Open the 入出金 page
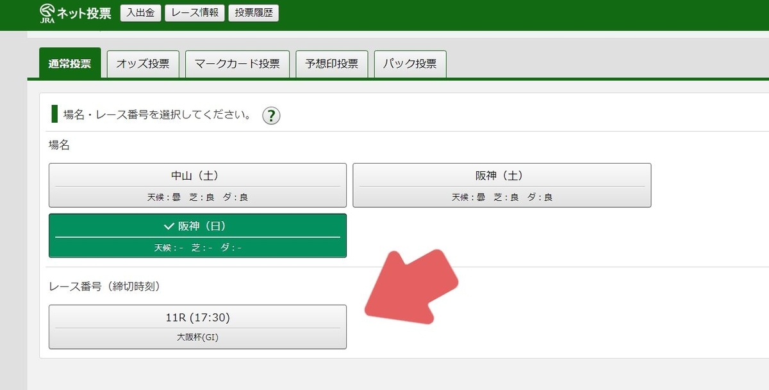The image size is (769, 390). pyautogui.click(x=140, y=13)
